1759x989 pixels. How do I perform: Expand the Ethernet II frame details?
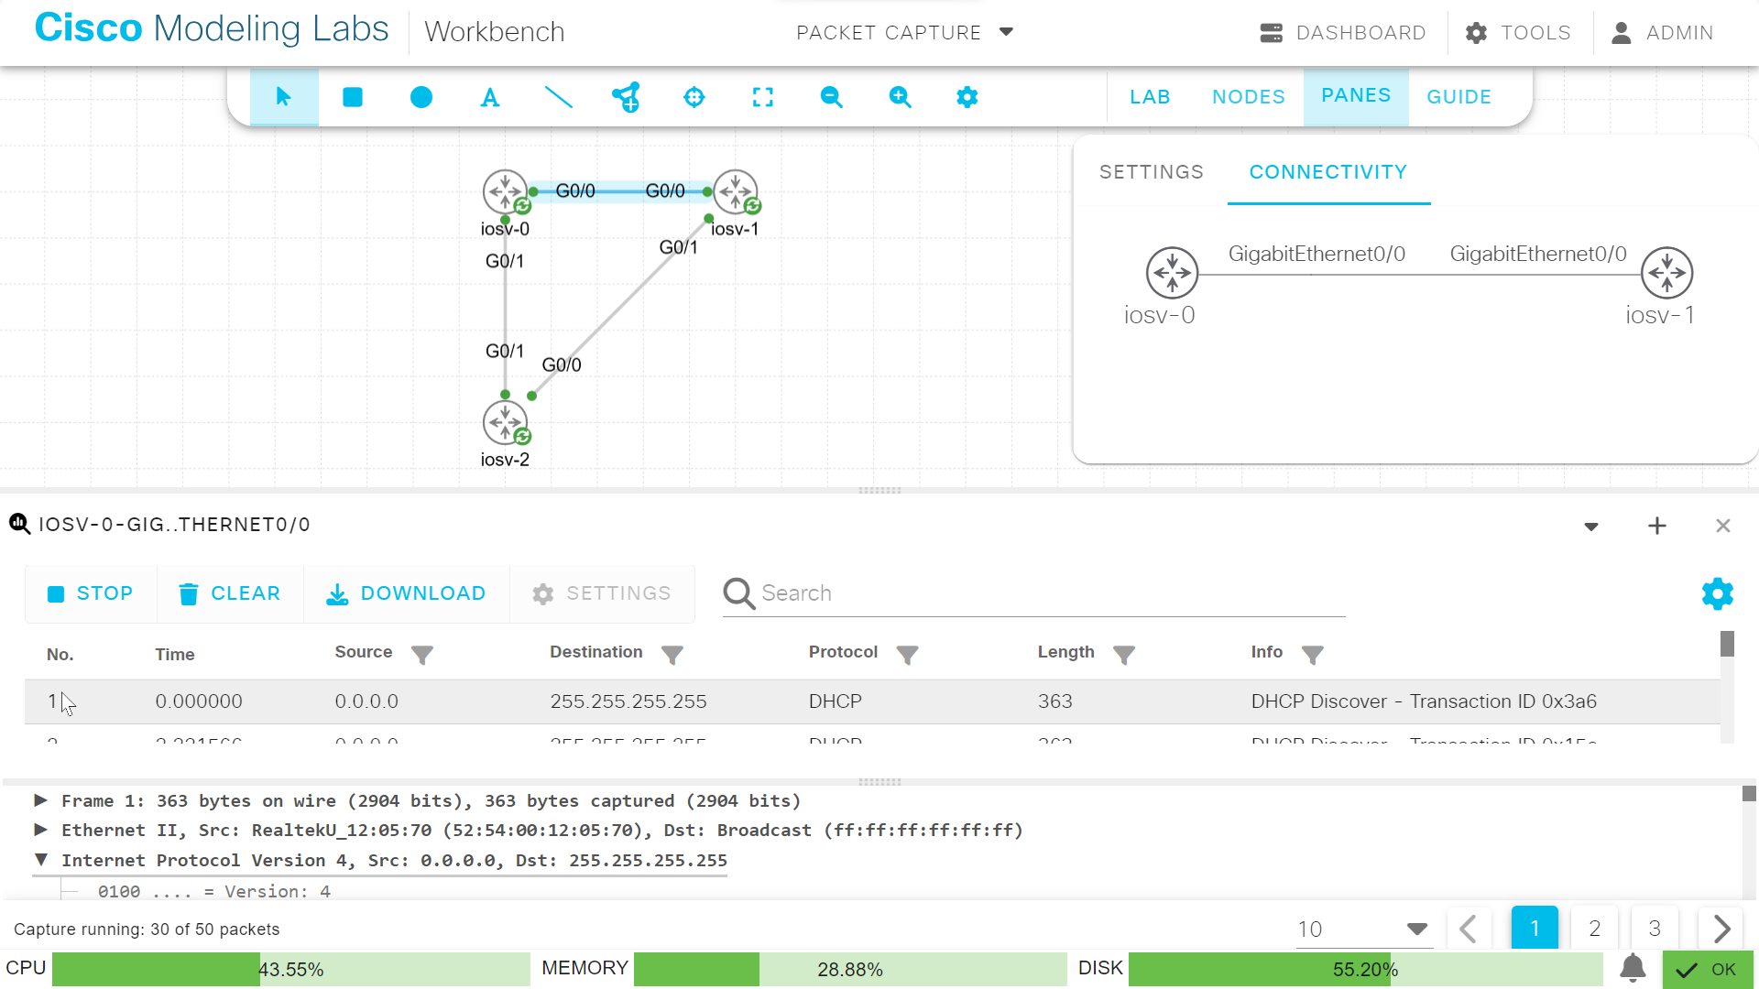pos(40,830)
